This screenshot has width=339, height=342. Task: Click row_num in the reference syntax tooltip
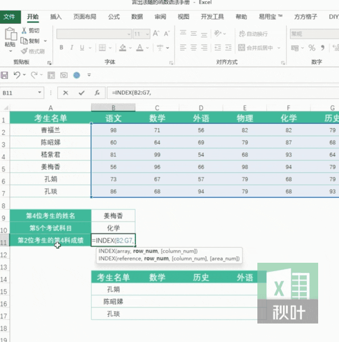point(157,259)
